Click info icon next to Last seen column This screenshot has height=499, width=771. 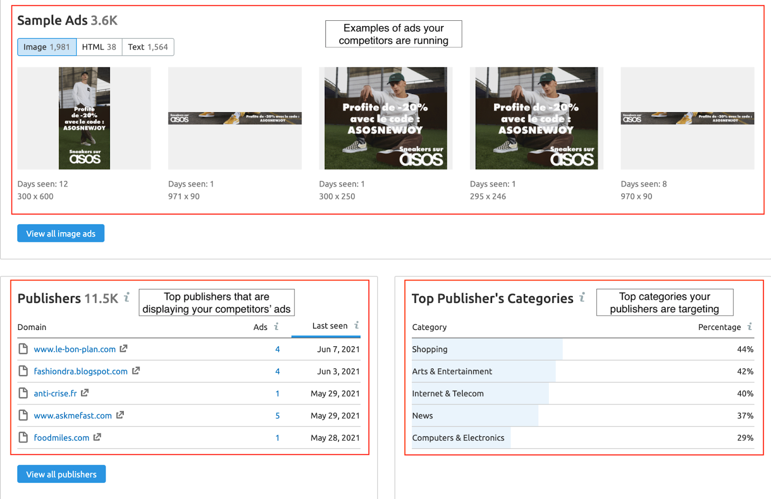click(357, 325)
